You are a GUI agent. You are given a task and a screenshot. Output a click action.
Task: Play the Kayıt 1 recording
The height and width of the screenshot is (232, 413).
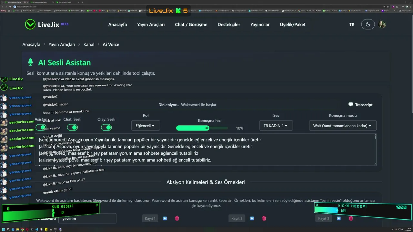coord(165,218)
